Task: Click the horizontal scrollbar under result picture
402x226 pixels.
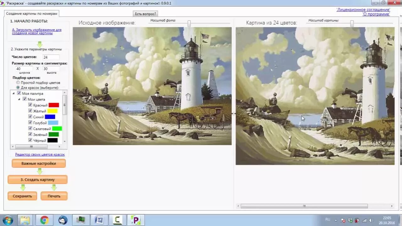Action: click(304, 206)
